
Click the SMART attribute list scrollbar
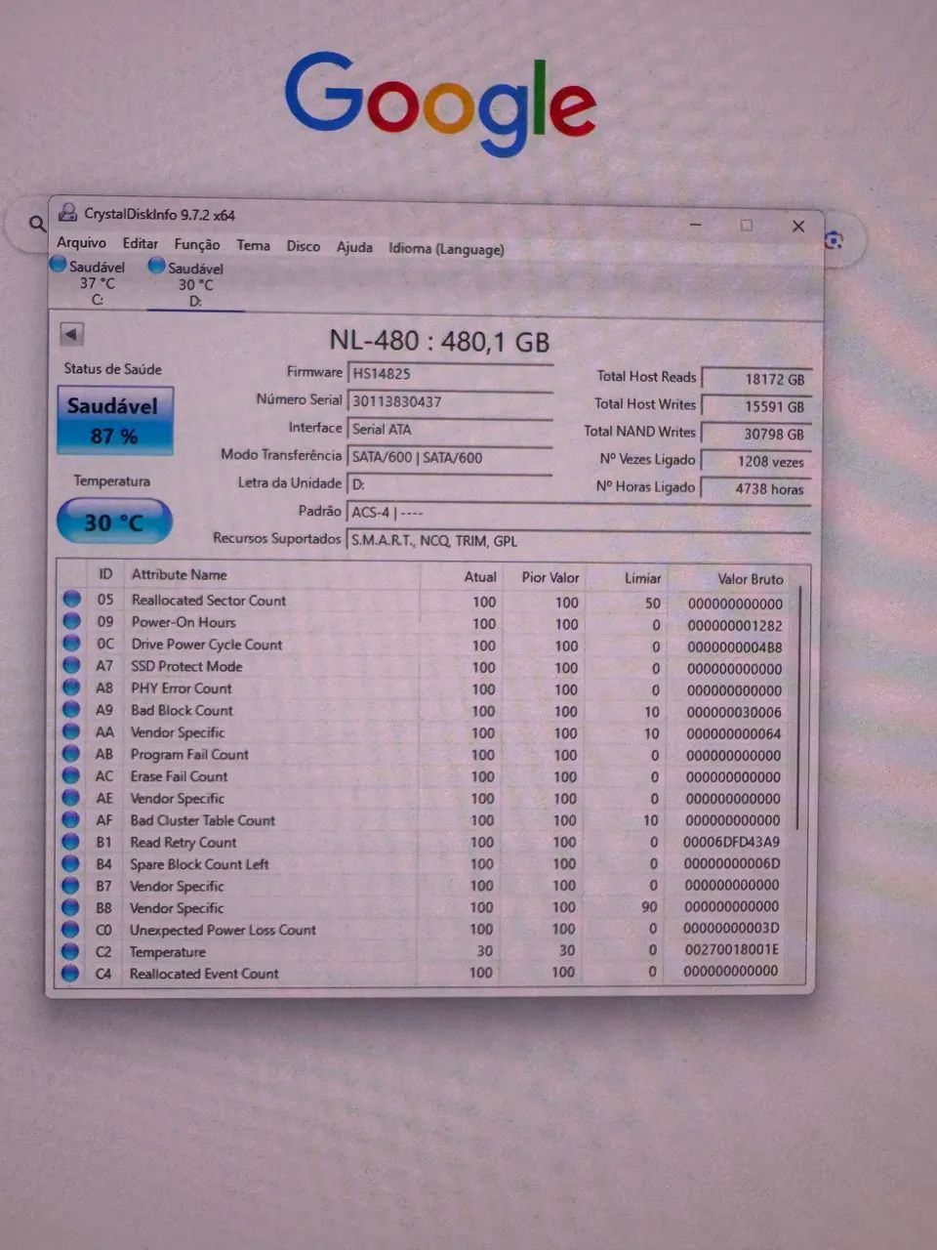pyautogui.click(x=800, y=707)
